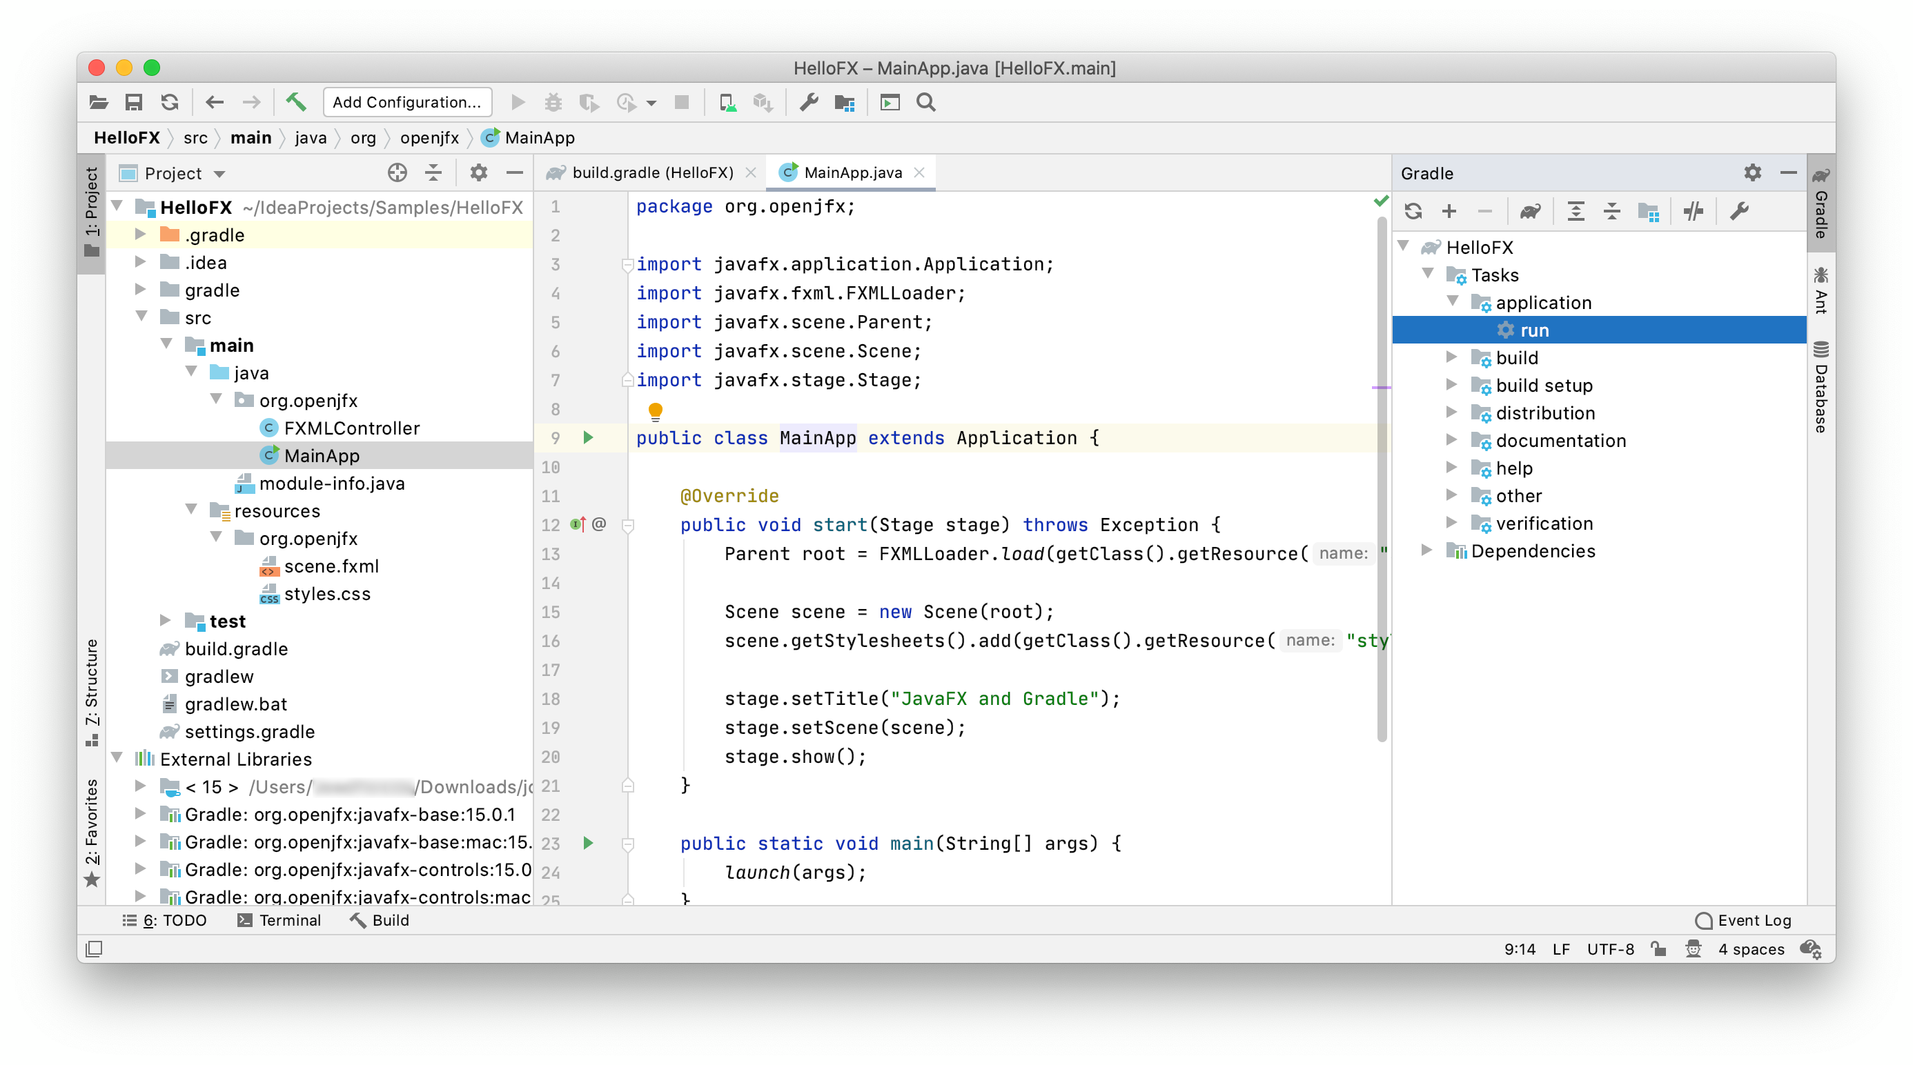The height and width of the screenshot is (1065, 1913).
Task: Click run gutter arrow beside MainApp class
Action: [588, 437]
